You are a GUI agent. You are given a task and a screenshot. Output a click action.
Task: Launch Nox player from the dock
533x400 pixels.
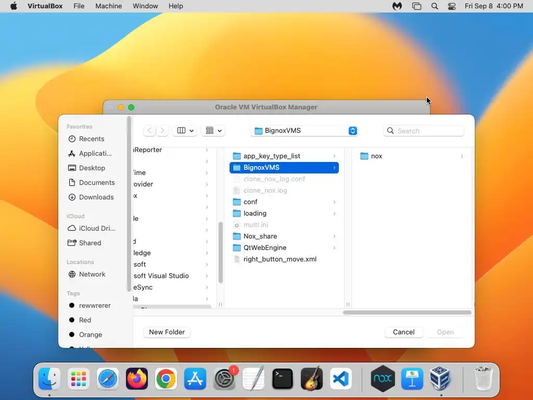click(x=383, y=379)
